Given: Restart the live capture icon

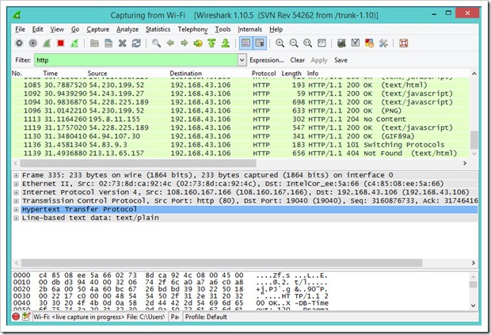Looking at the screenshot, I should [x=74, y=44].
